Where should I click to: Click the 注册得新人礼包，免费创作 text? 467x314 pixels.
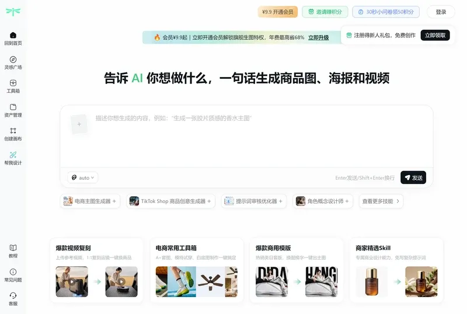(x=385, y=35)
